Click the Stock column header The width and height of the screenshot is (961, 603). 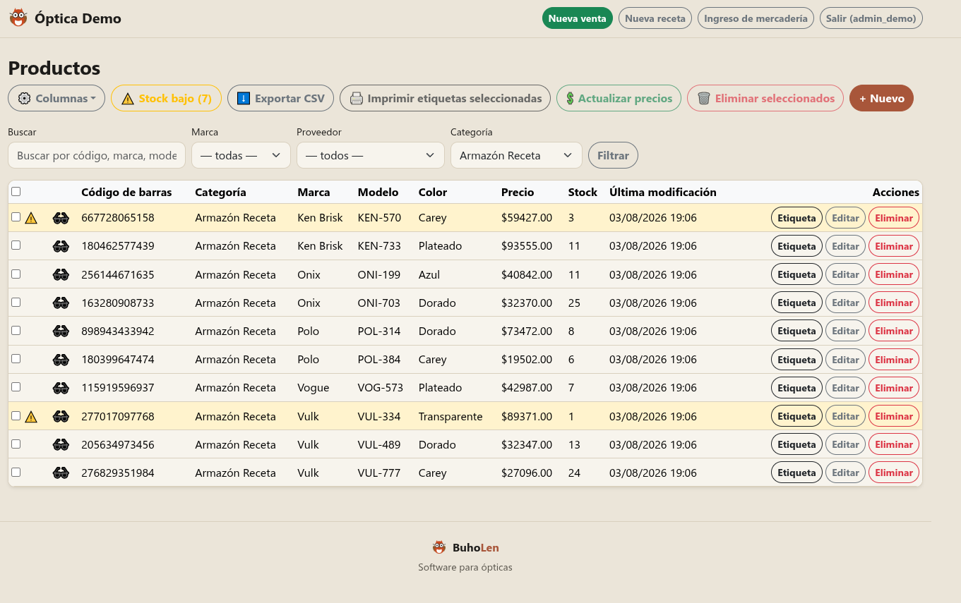click(583, 192)
